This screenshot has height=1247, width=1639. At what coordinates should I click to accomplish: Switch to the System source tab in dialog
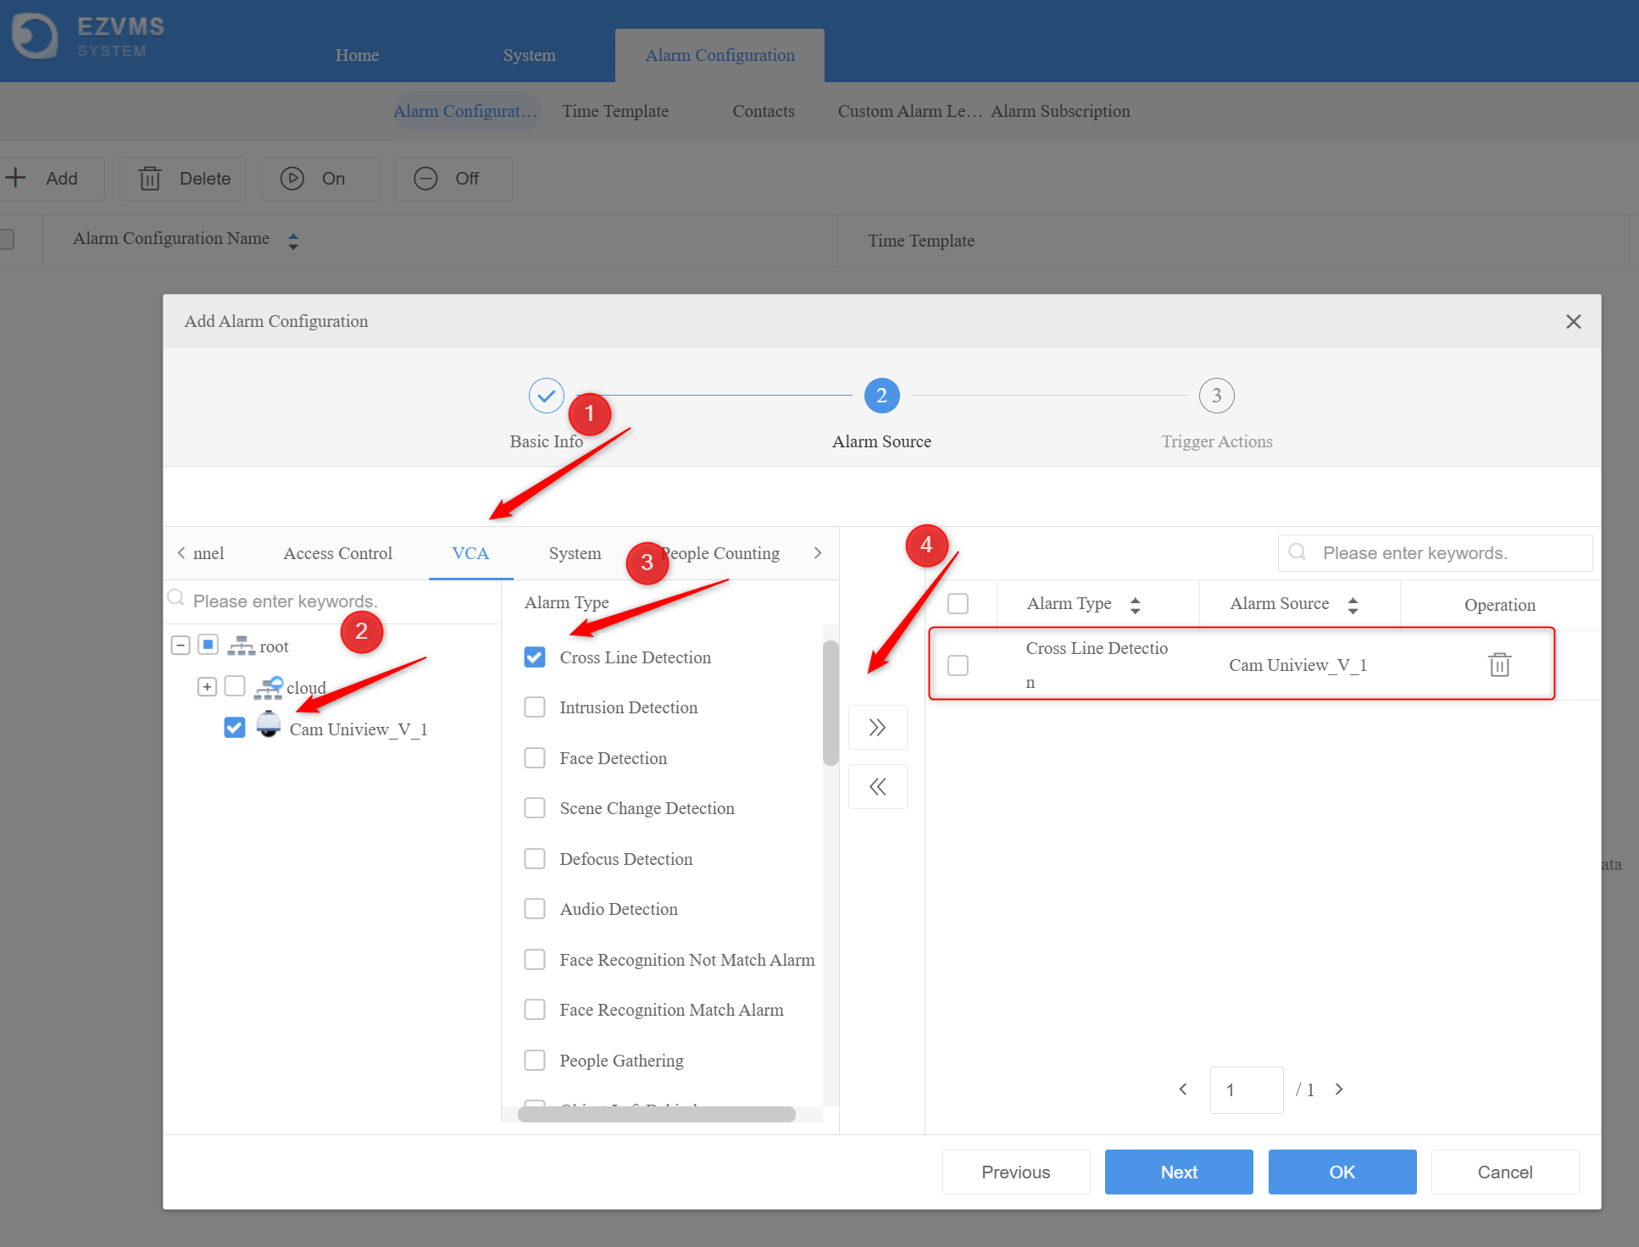click(575, 553)
